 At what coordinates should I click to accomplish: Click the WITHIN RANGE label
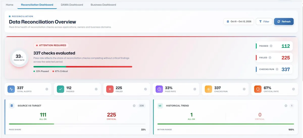pyautogui.click(x=165, y=130)
